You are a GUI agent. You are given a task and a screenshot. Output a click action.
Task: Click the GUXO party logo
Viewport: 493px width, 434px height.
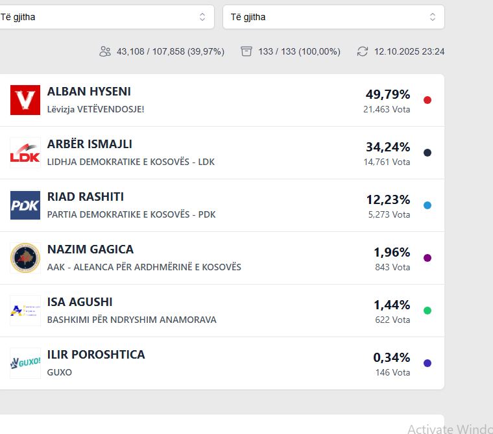point(25,363)
